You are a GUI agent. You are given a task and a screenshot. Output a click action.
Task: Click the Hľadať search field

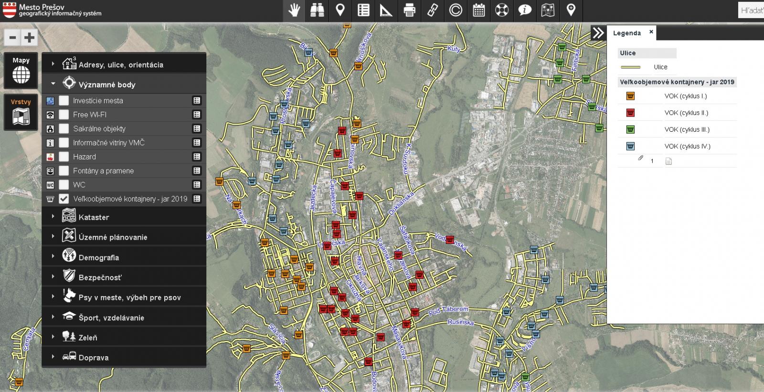coord(751,10)
